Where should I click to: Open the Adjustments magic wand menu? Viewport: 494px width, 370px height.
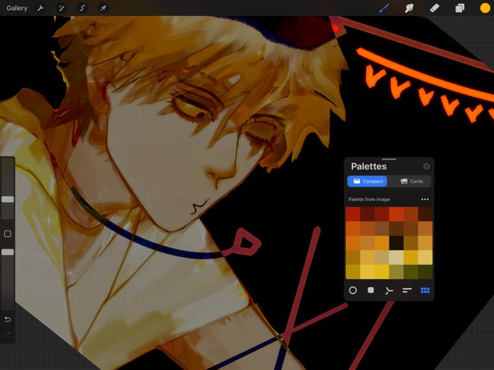click(x=62, y=8)
